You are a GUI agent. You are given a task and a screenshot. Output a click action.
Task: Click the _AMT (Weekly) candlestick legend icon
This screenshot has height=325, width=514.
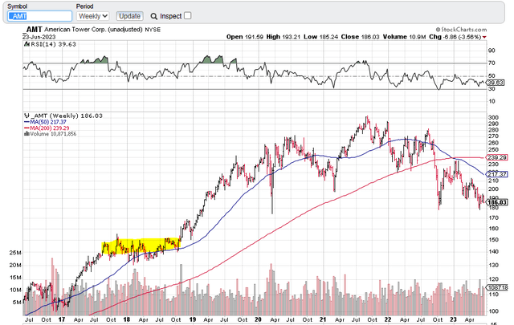tap(26, 116)
